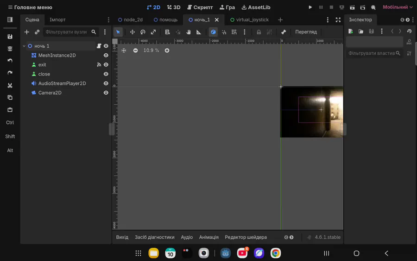Click distraction-free fullscreen icon above the viewport
417x261 pixels.
pos(338,20)
